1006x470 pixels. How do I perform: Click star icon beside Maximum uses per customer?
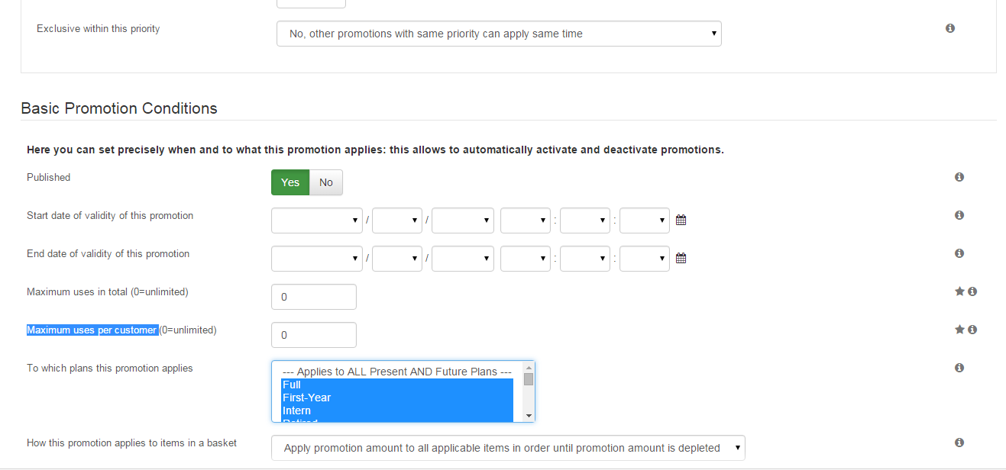click(x=959, y=330)
